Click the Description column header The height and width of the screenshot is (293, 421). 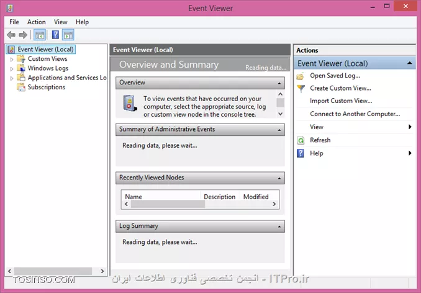(x=220, y=196)
